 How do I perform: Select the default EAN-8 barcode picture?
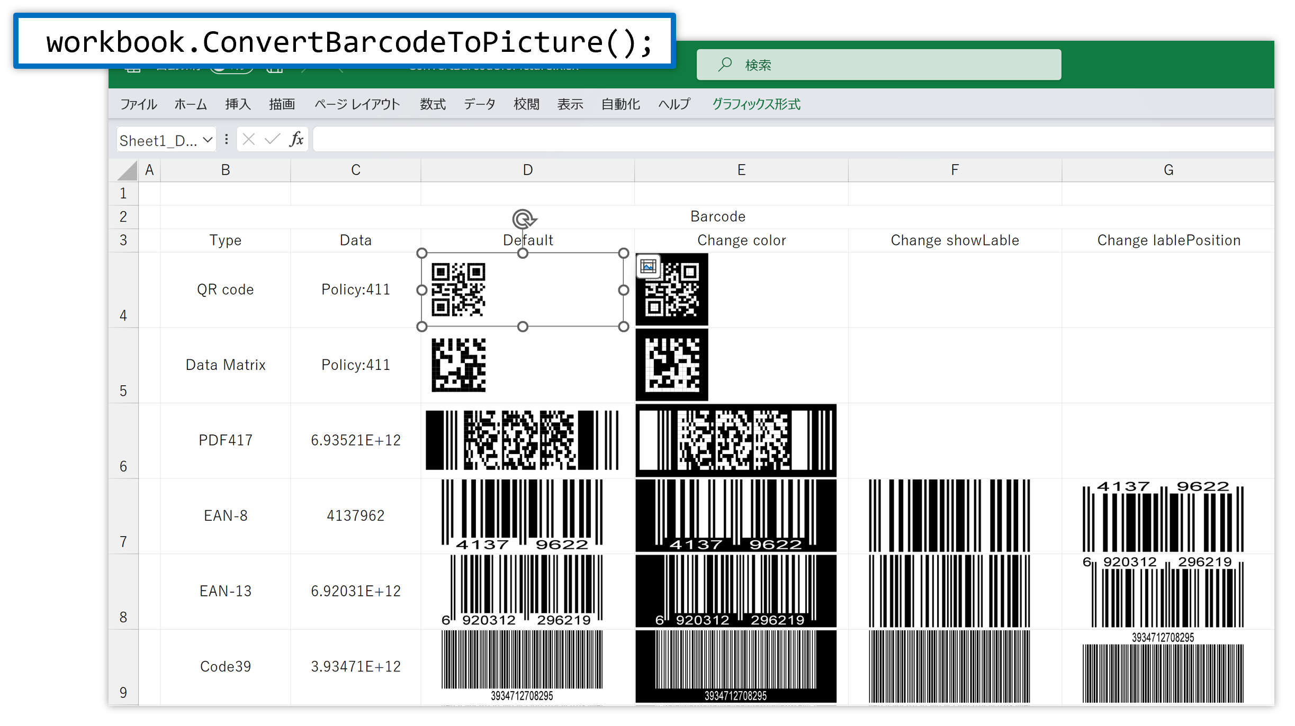[522, 515]
